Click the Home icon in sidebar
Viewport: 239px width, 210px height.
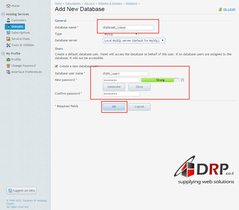pyautogui.click(x=8, y=6)
